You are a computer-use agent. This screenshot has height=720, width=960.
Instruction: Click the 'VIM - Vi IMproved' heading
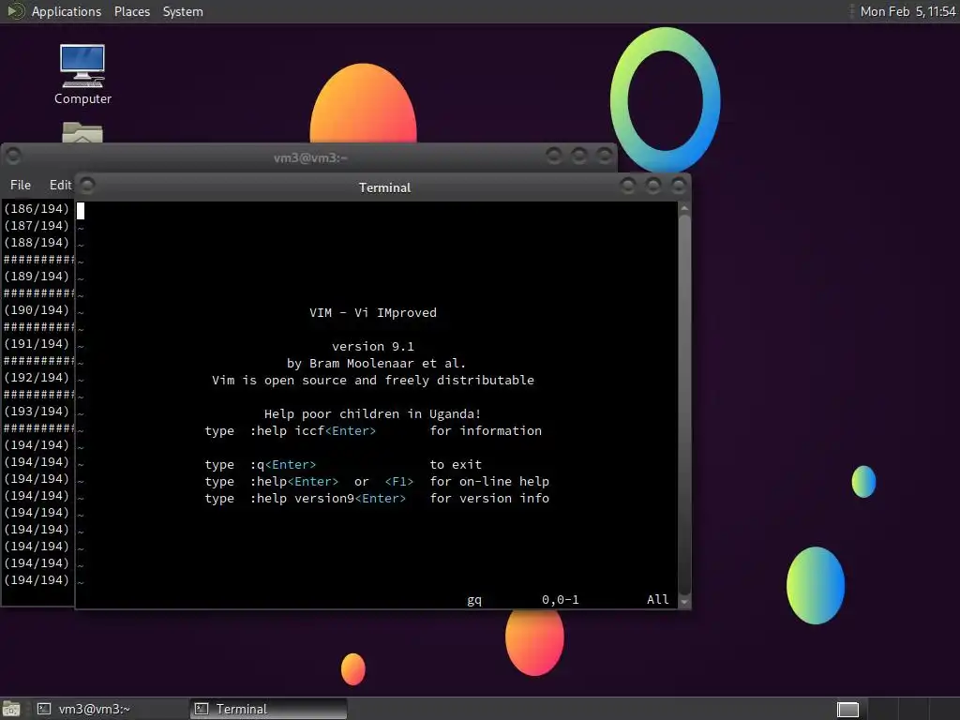373,313
